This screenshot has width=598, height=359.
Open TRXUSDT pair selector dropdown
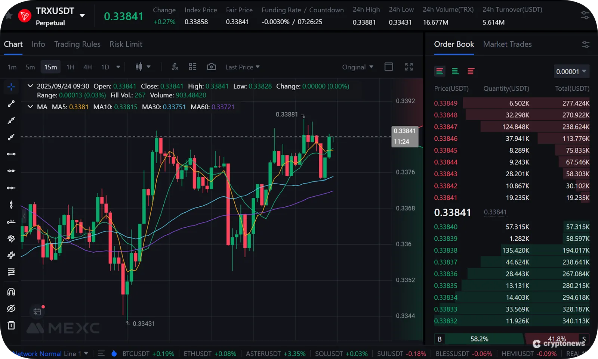click(82, 16)
